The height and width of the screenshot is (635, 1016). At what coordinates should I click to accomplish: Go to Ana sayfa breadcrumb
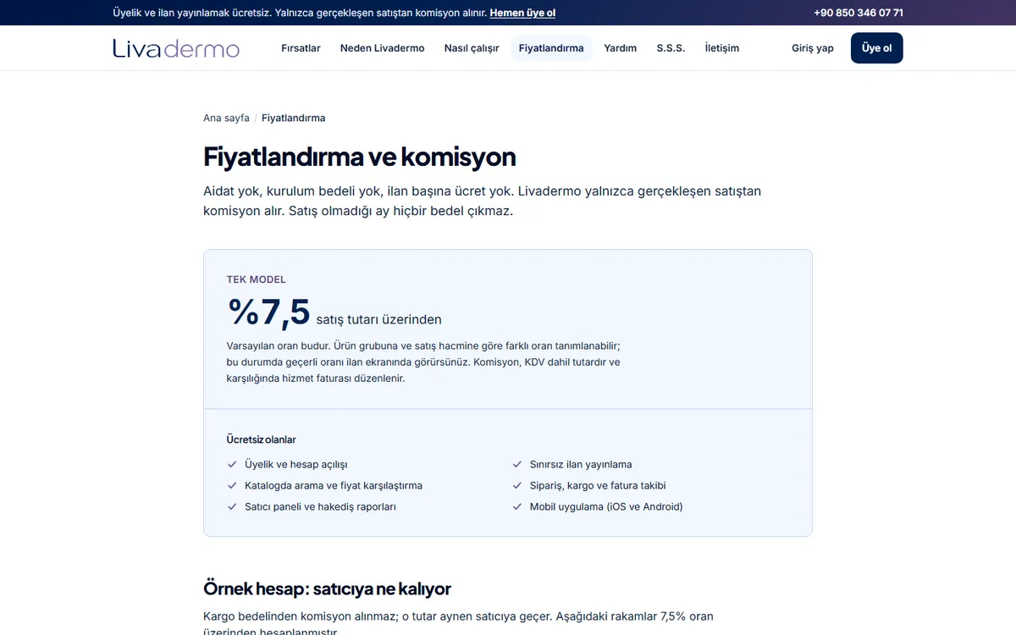226,118
